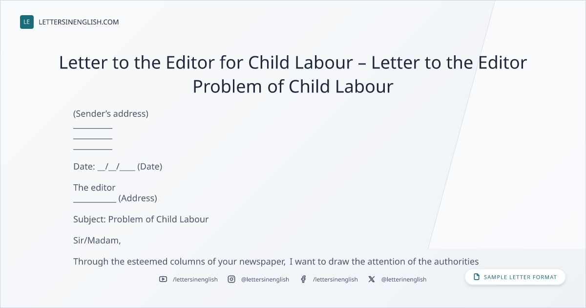Click the Sender's address line
This screenshot has width=586, height=308.
111,114
